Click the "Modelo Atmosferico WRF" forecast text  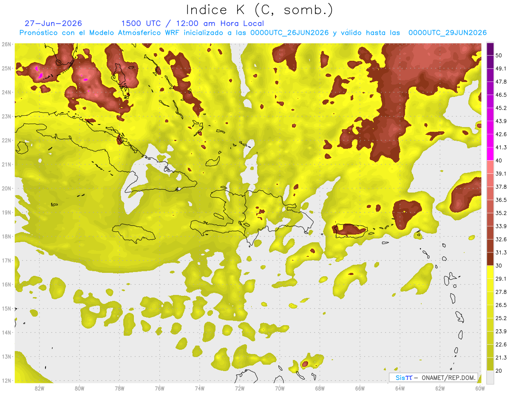coord(134,33)
